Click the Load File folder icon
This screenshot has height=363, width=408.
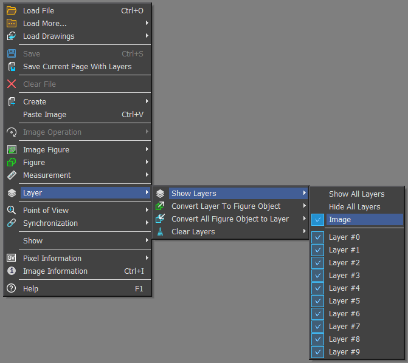click(x=12, y=10)
